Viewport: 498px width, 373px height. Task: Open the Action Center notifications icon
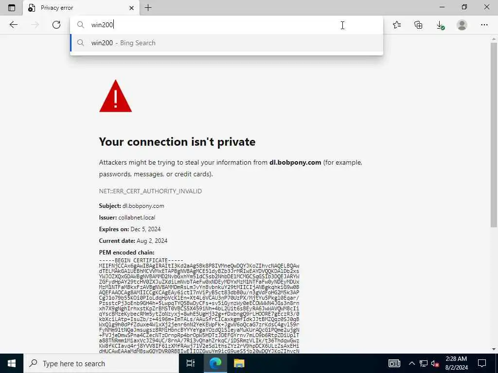point(482,363)
